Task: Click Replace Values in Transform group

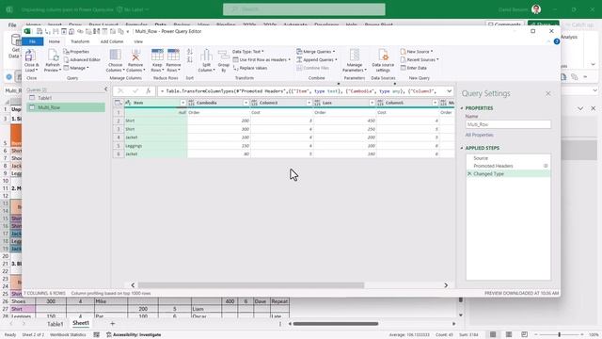Action: click(x=250, y=68)
